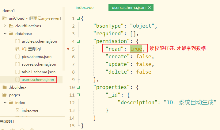Image resolution: width=220 pixels, height=130 pixels.
Task: Click the "ID，系统自动生成" string value
Action: [190, 102]
